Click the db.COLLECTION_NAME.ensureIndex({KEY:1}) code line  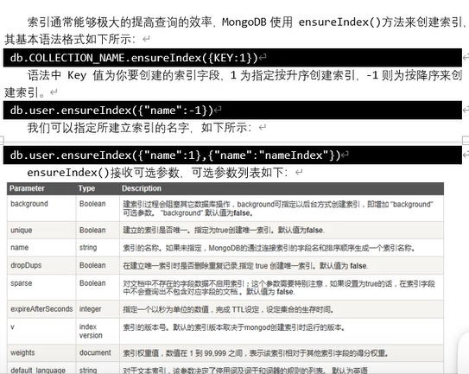(x=232, y=58)
